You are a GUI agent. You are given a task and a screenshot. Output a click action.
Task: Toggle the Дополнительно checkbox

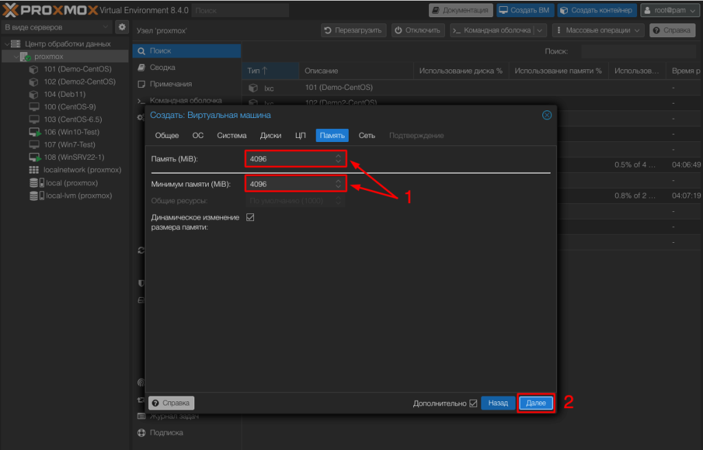point(473,403)
